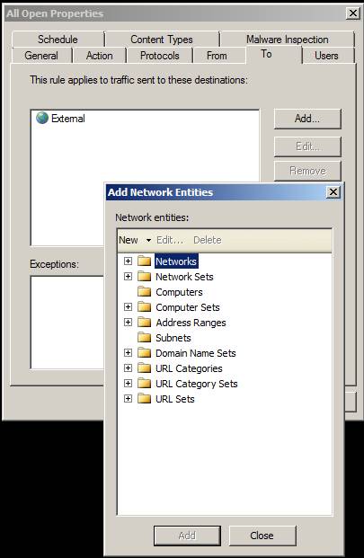
Task: Expand the URL Category Sets node
Action: coord(129,384)
